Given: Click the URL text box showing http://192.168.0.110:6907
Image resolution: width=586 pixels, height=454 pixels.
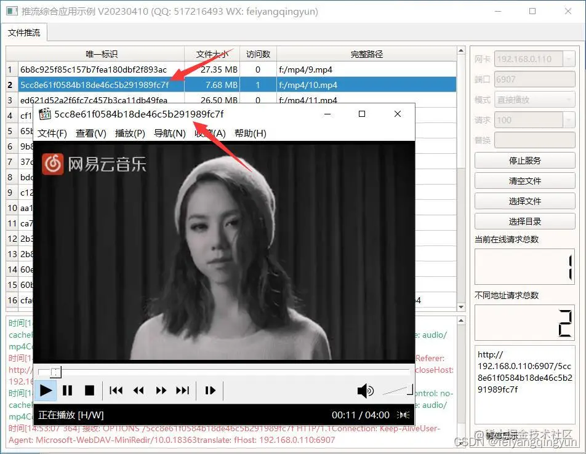Looking at the screenshot, I should [524, 384].
